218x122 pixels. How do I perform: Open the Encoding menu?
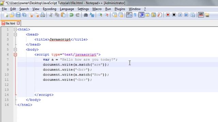pos(49,9)
